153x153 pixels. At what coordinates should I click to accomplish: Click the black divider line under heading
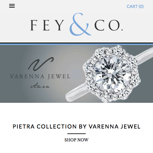coord(76,134)
